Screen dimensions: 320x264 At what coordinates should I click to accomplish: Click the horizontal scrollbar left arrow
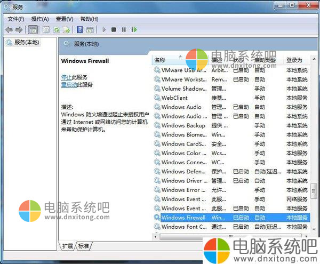[x=156, y=237]
